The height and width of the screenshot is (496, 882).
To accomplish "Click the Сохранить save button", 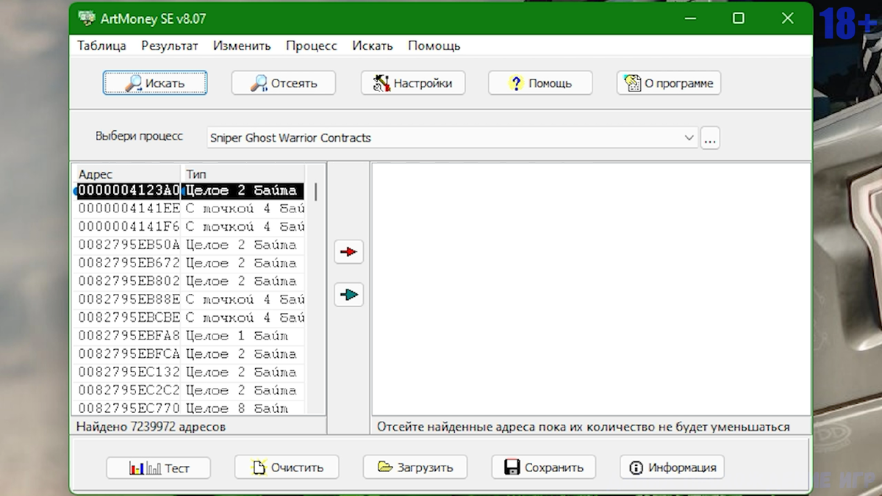I will click(x=543, y=467).
